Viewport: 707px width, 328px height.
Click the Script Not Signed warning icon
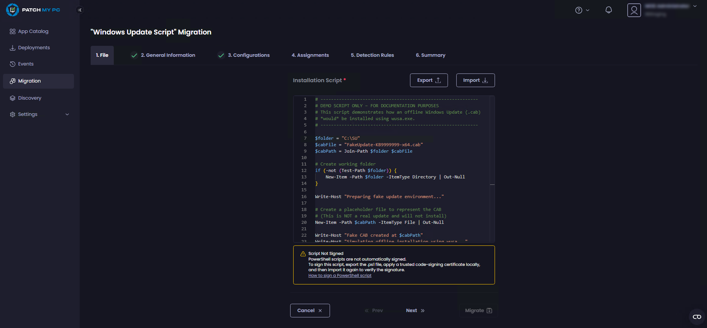[303, 254]
